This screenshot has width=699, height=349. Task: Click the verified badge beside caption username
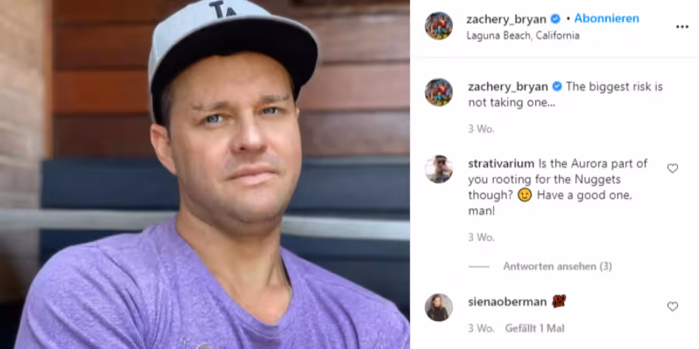tap(557, 87)
